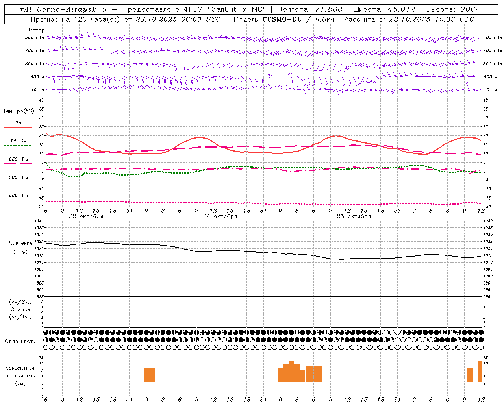Click the 500 гПа temperature legend dashed line
The width and height of the screenshot is (504, 403).
17,200
